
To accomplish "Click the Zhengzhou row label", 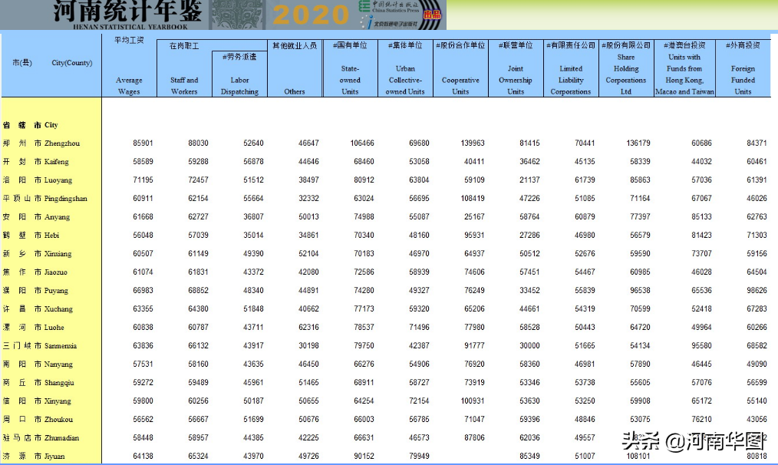I will click(x=41, y=143).
